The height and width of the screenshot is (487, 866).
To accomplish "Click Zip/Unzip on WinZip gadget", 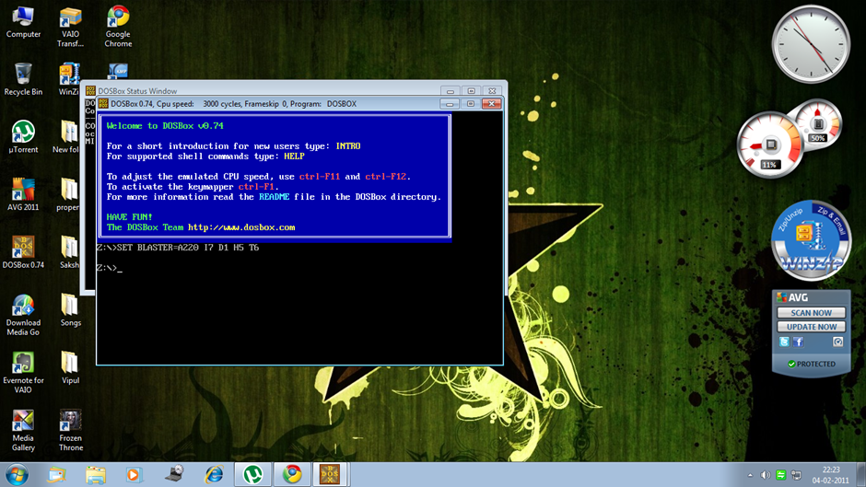I will click(x=790, y=220).
